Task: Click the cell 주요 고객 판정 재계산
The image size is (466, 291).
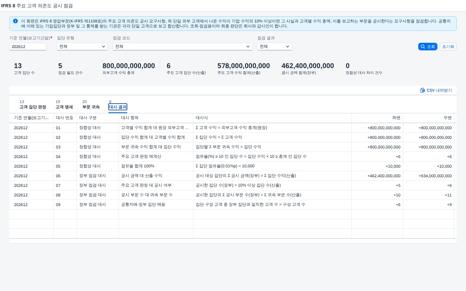Action: [x=156, y=157]
